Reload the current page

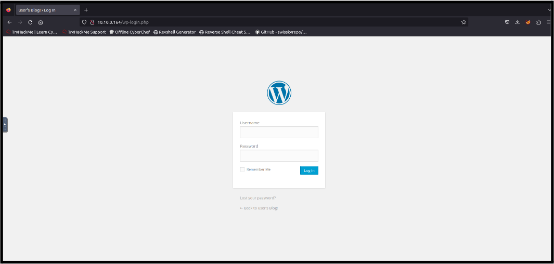[30, 22]
